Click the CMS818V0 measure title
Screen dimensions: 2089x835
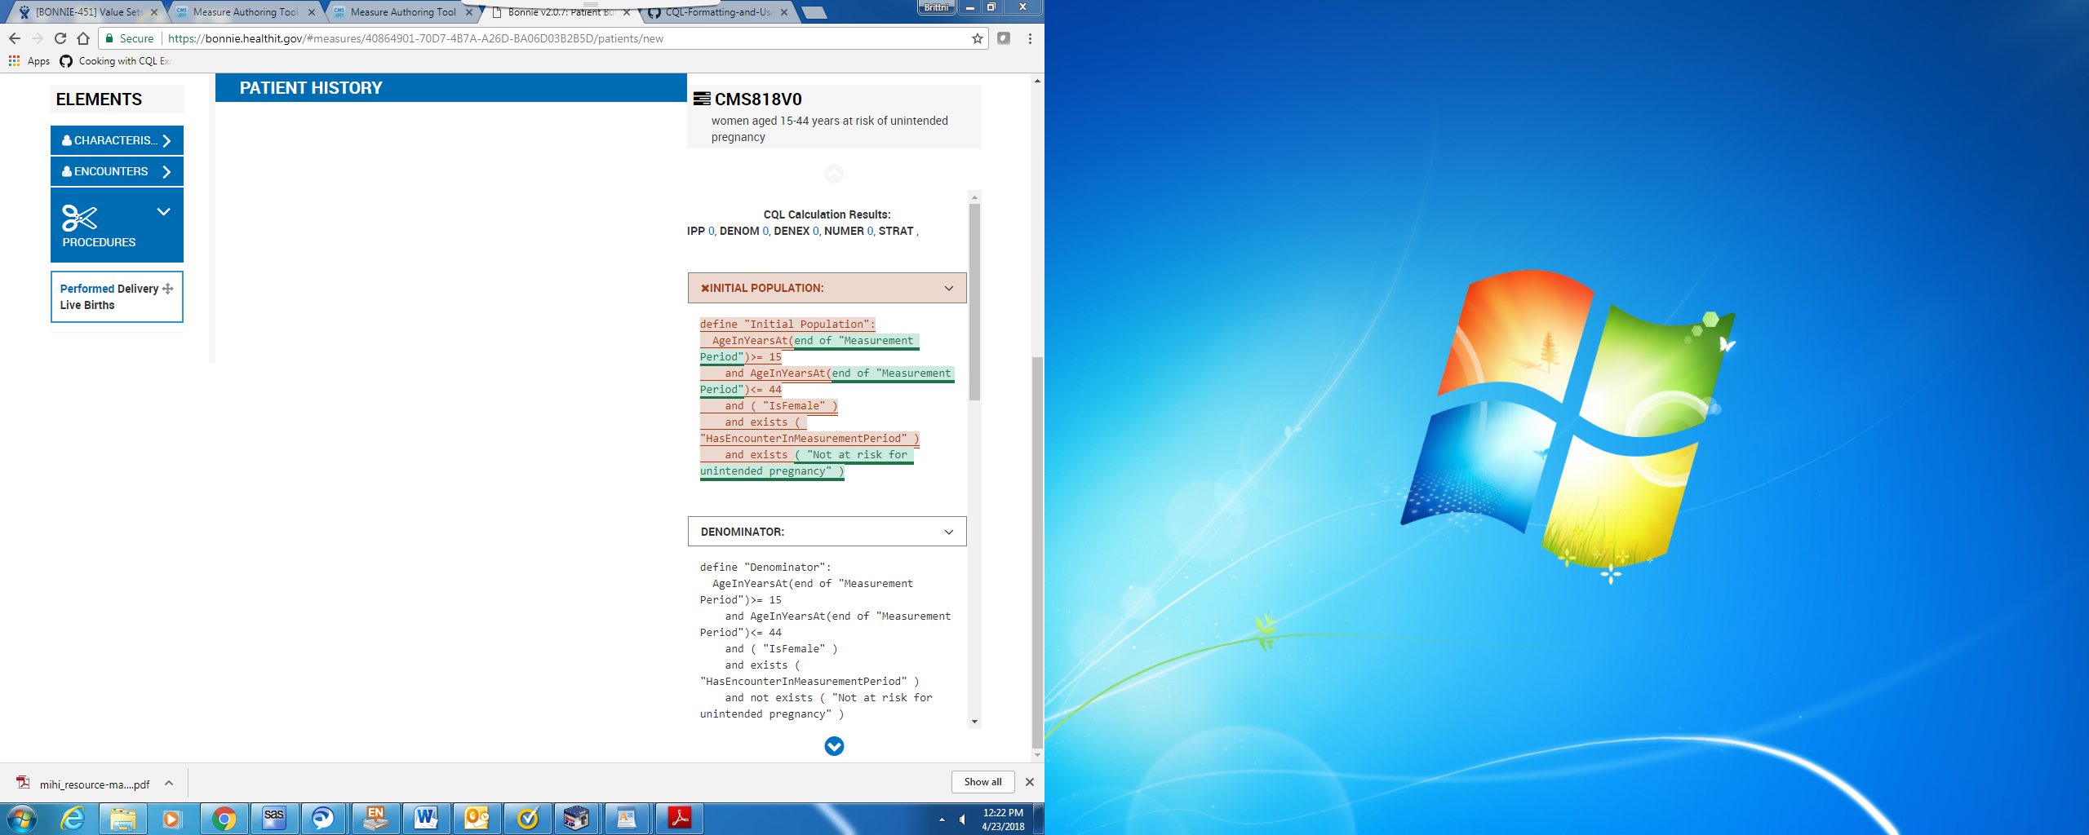click(758, 99)
